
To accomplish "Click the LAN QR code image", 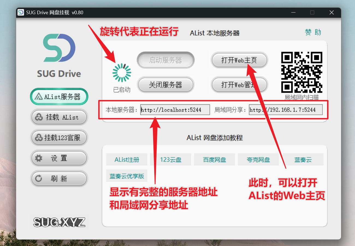I will click(301, 72).
